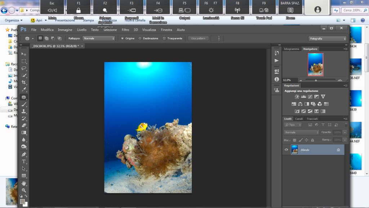This screenshot has width=369, height=208.
Task: Select the Hand tool
Action: point(24,183)
